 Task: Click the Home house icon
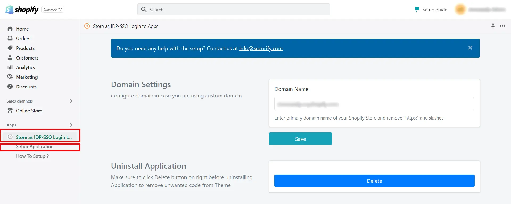point(10,29)
